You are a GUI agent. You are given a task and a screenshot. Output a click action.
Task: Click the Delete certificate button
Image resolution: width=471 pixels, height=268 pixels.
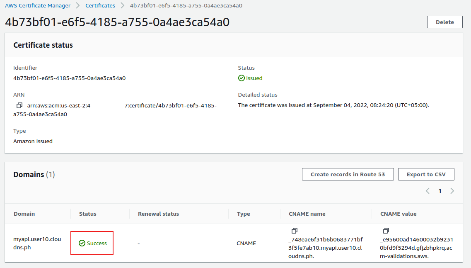point(444,22)
